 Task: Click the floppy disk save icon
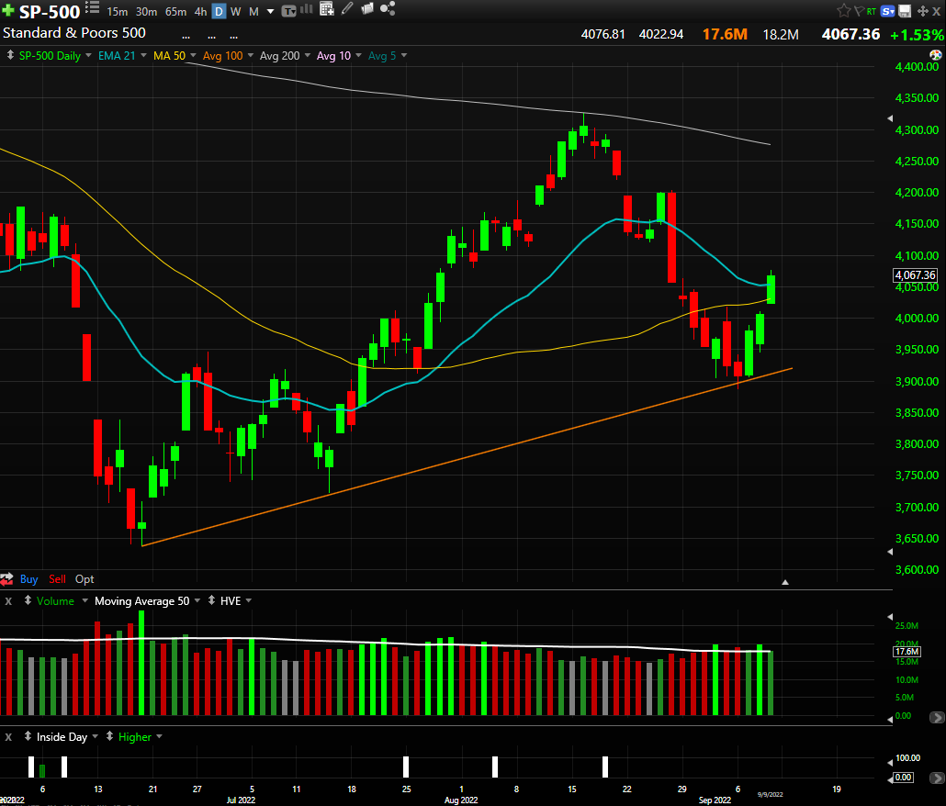point(905,11)
